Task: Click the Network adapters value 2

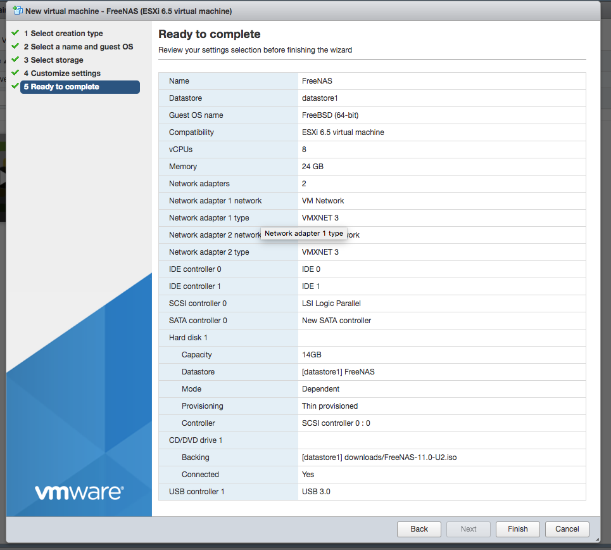Action: [x=304, y=184]
